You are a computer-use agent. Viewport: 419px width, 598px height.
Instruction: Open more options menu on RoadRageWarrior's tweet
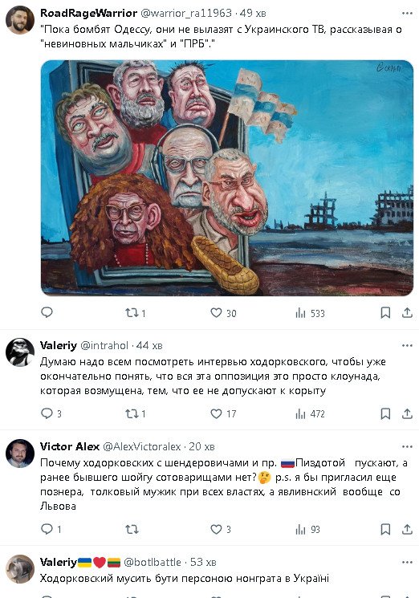tap(407, 13)
